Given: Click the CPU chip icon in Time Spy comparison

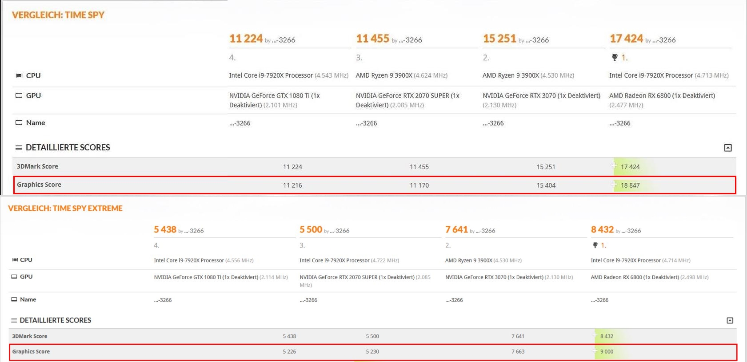Looking at the screenshot, I should 20,76.
